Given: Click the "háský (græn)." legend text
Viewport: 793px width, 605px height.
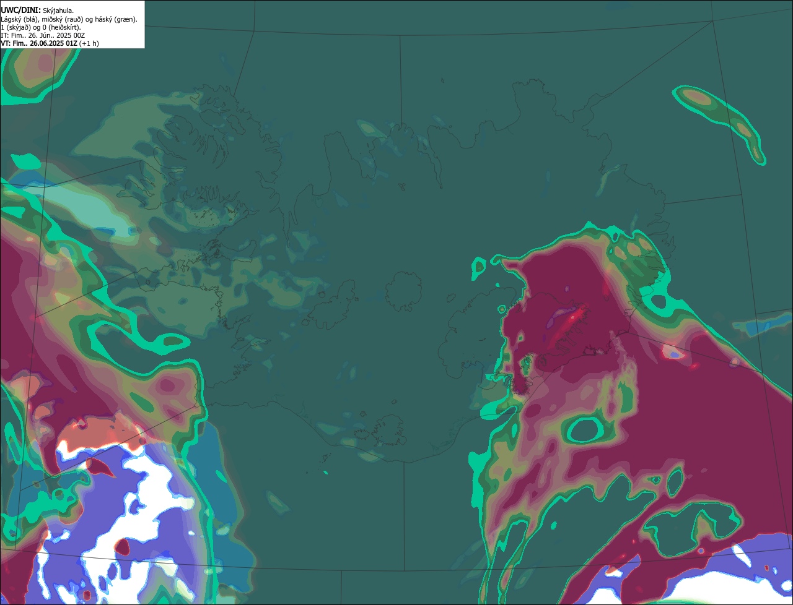Looking at the screenshot, I should 116,20.
